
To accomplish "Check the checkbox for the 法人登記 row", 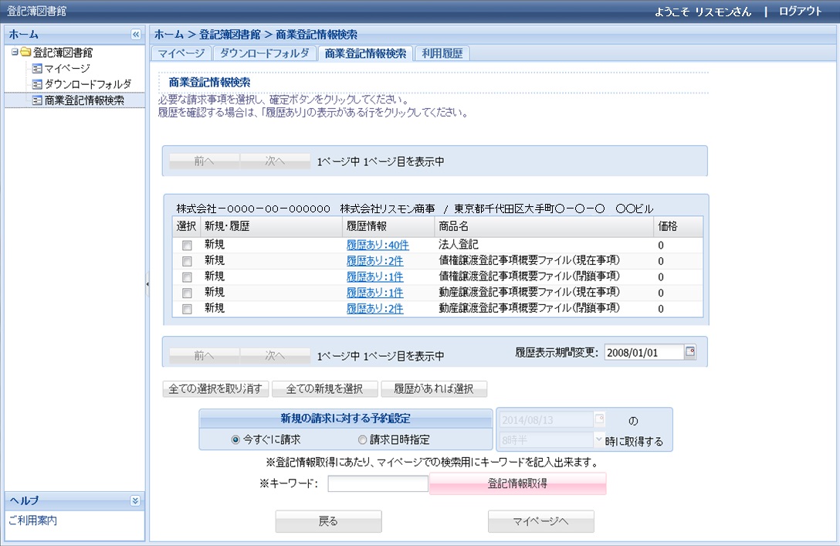I will [185, 245].
